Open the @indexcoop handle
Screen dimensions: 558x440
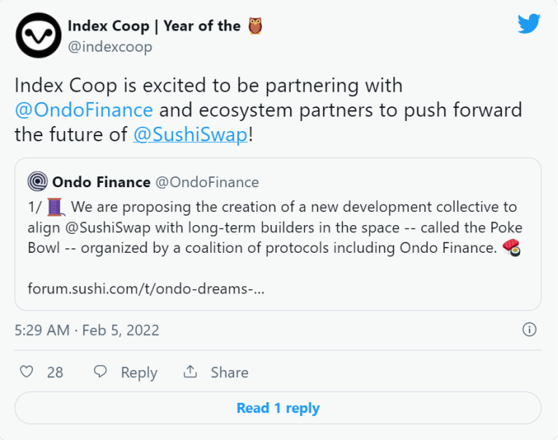click(x=110, y=47)
